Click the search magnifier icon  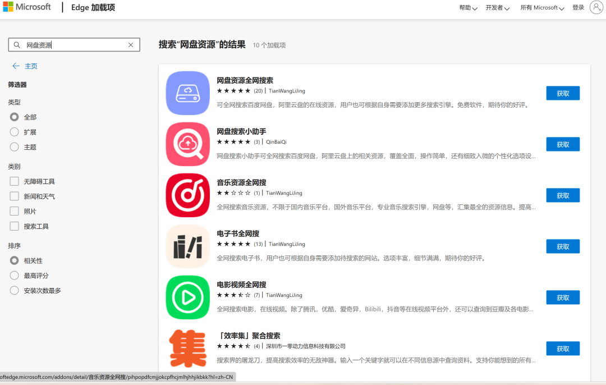[x=17, y=45]
